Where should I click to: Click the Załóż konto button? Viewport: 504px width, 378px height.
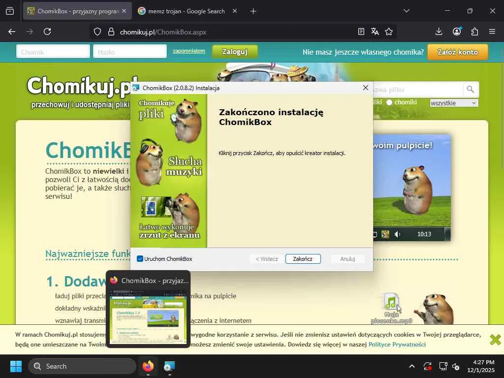point(457,52)
